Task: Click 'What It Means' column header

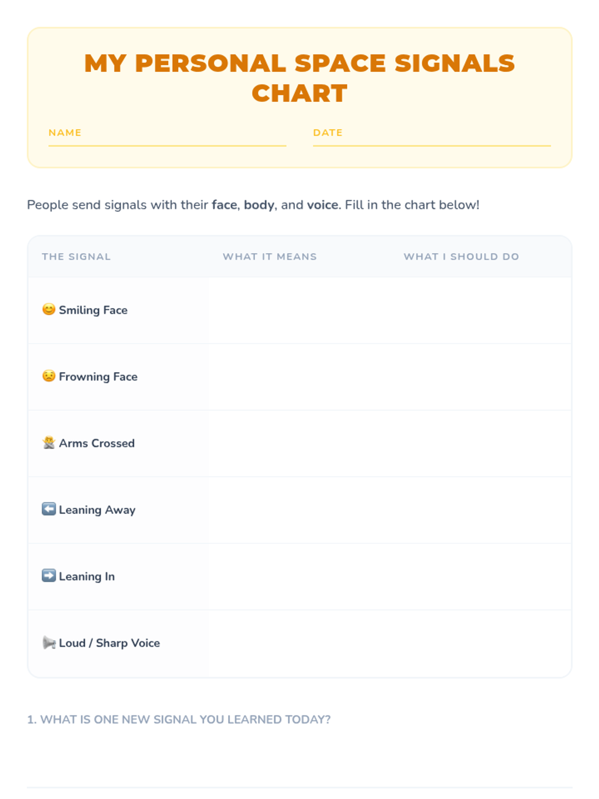Action: pos(270,257)
